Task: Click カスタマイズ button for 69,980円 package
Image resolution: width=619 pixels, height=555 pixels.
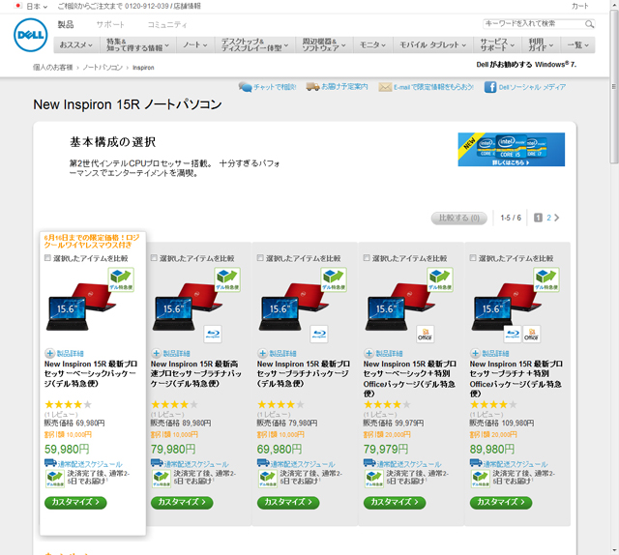Action: 288,502
